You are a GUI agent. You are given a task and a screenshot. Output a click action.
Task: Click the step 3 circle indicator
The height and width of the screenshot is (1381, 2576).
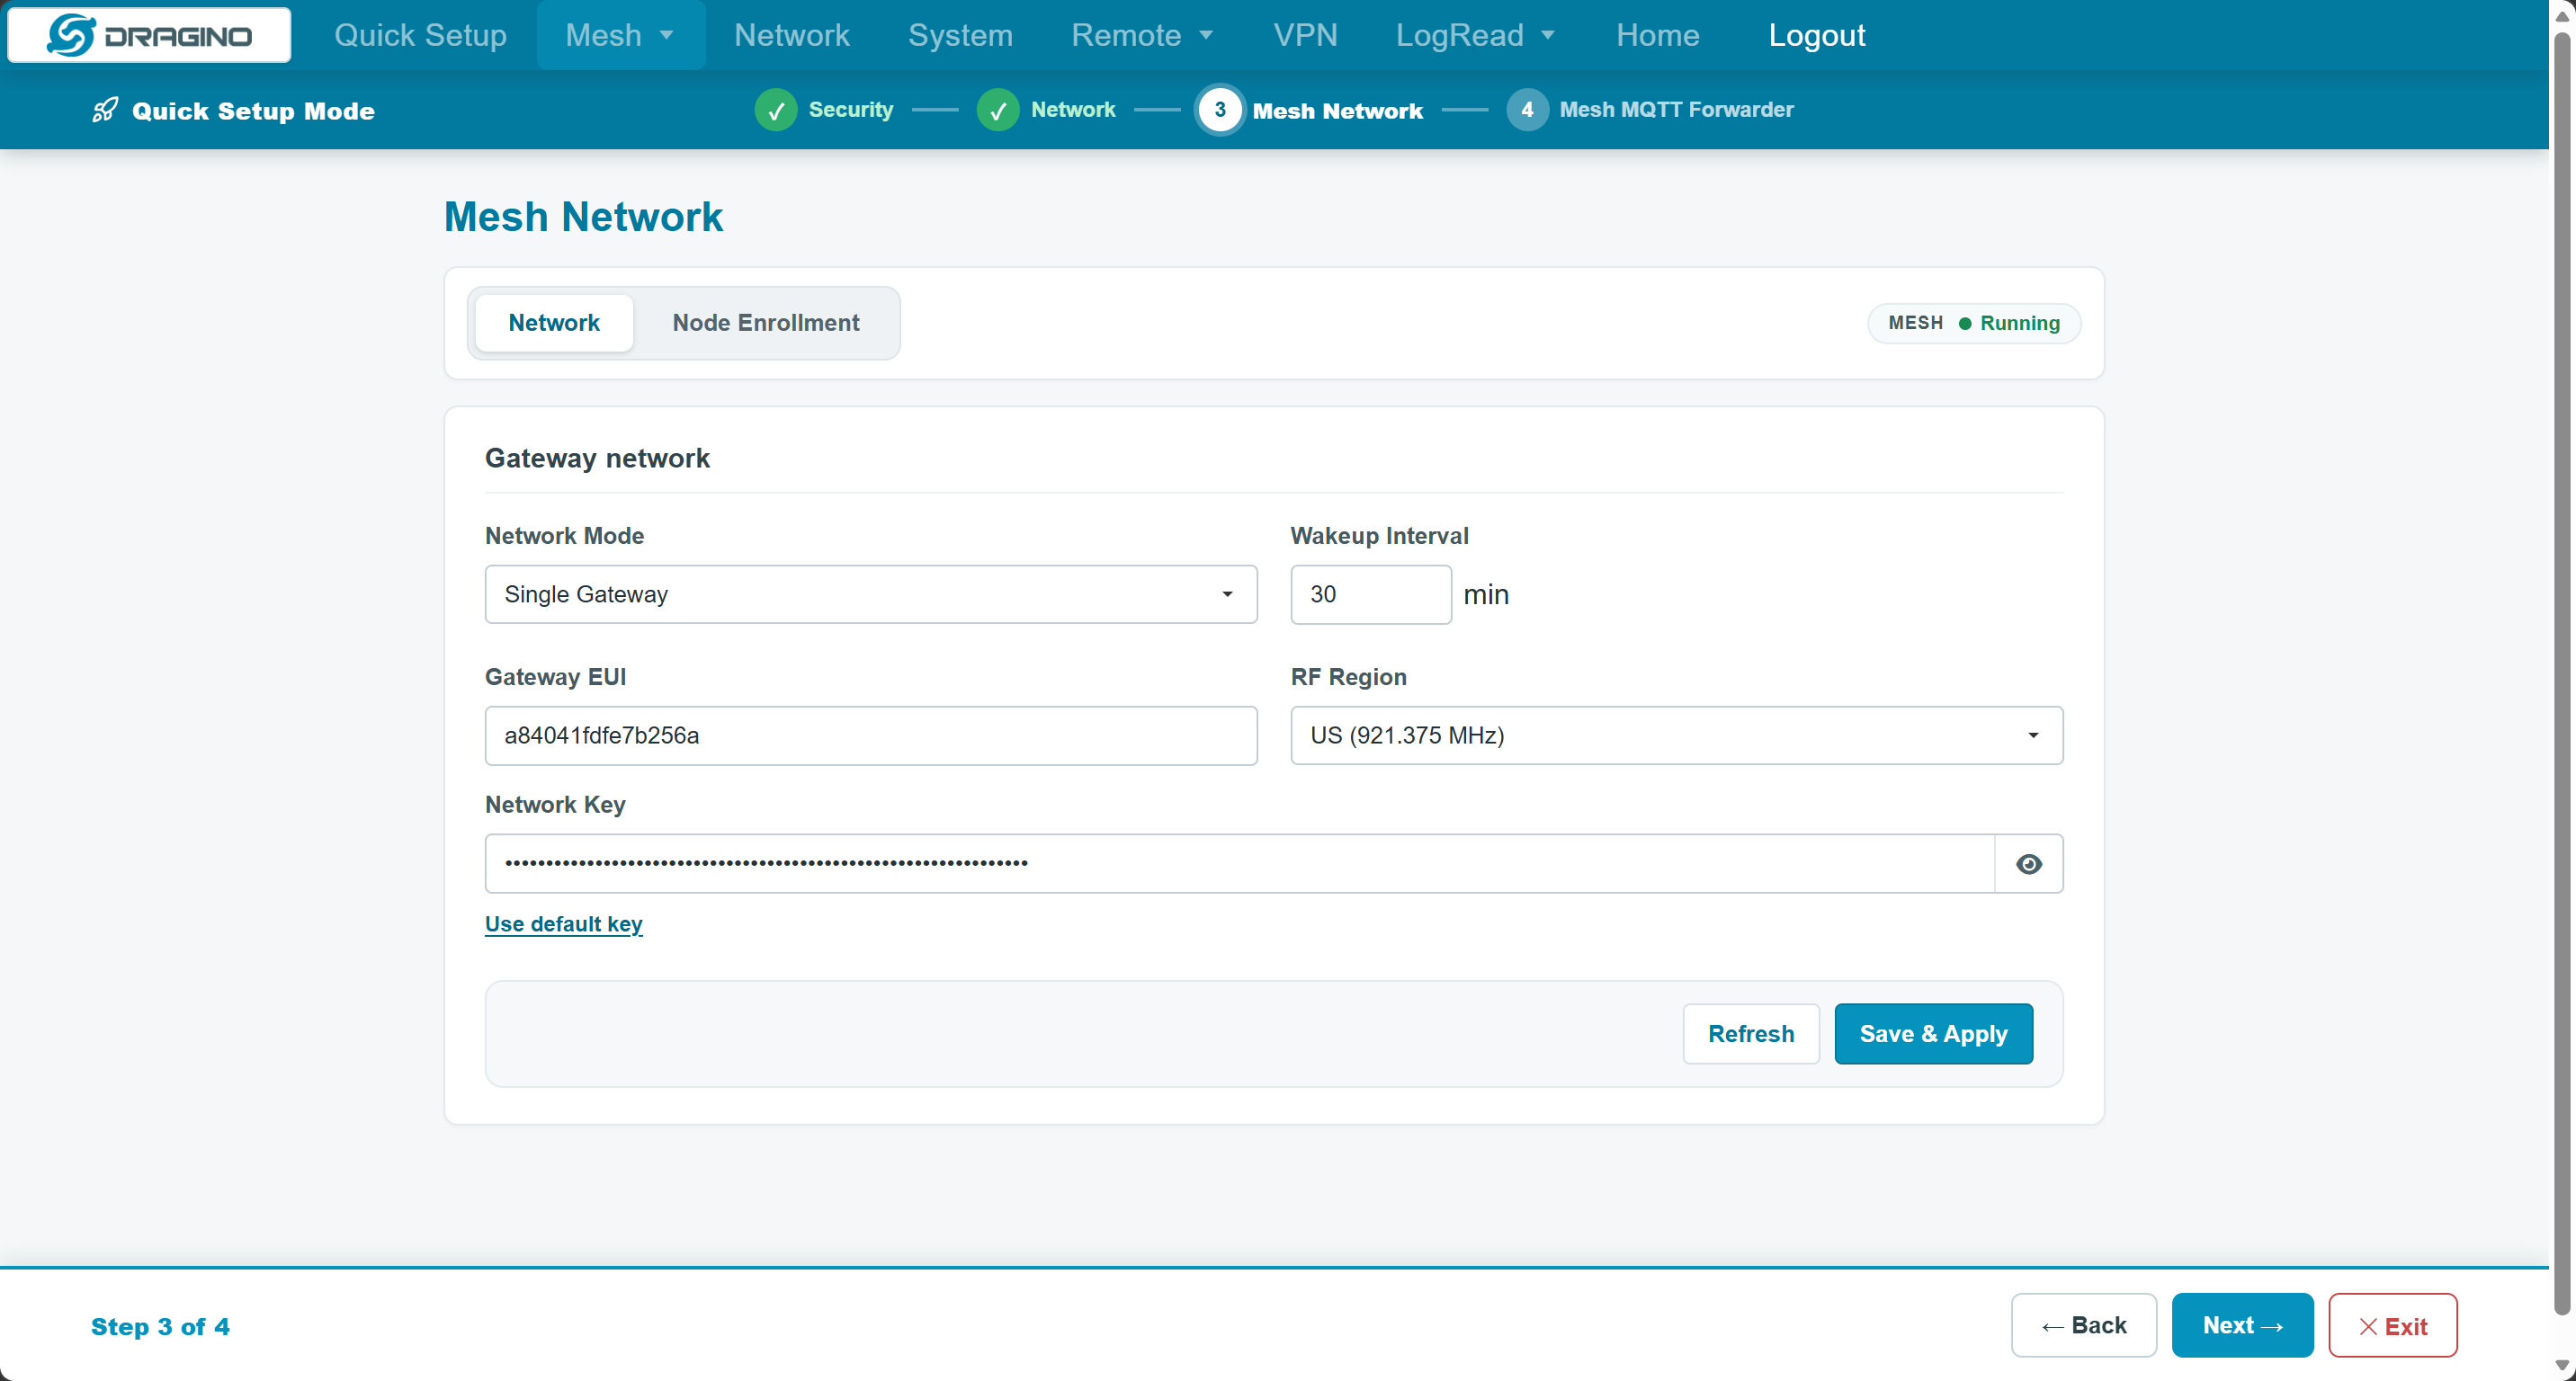(x=1219, y=110)
